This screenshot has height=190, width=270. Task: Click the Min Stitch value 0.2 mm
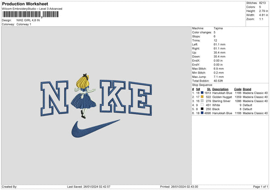point(219,73)
